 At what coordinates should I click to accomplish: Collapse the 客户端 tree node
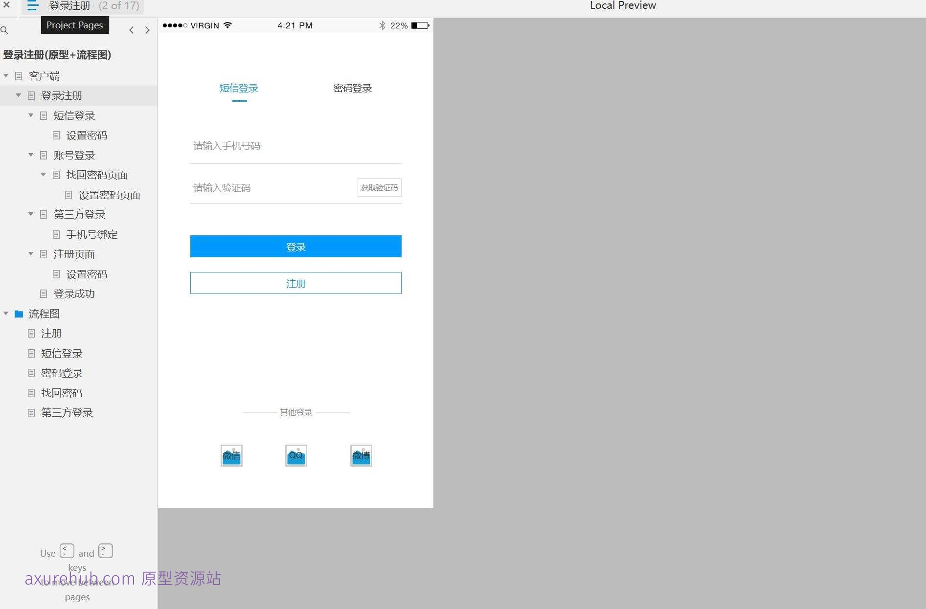(6, 76)
